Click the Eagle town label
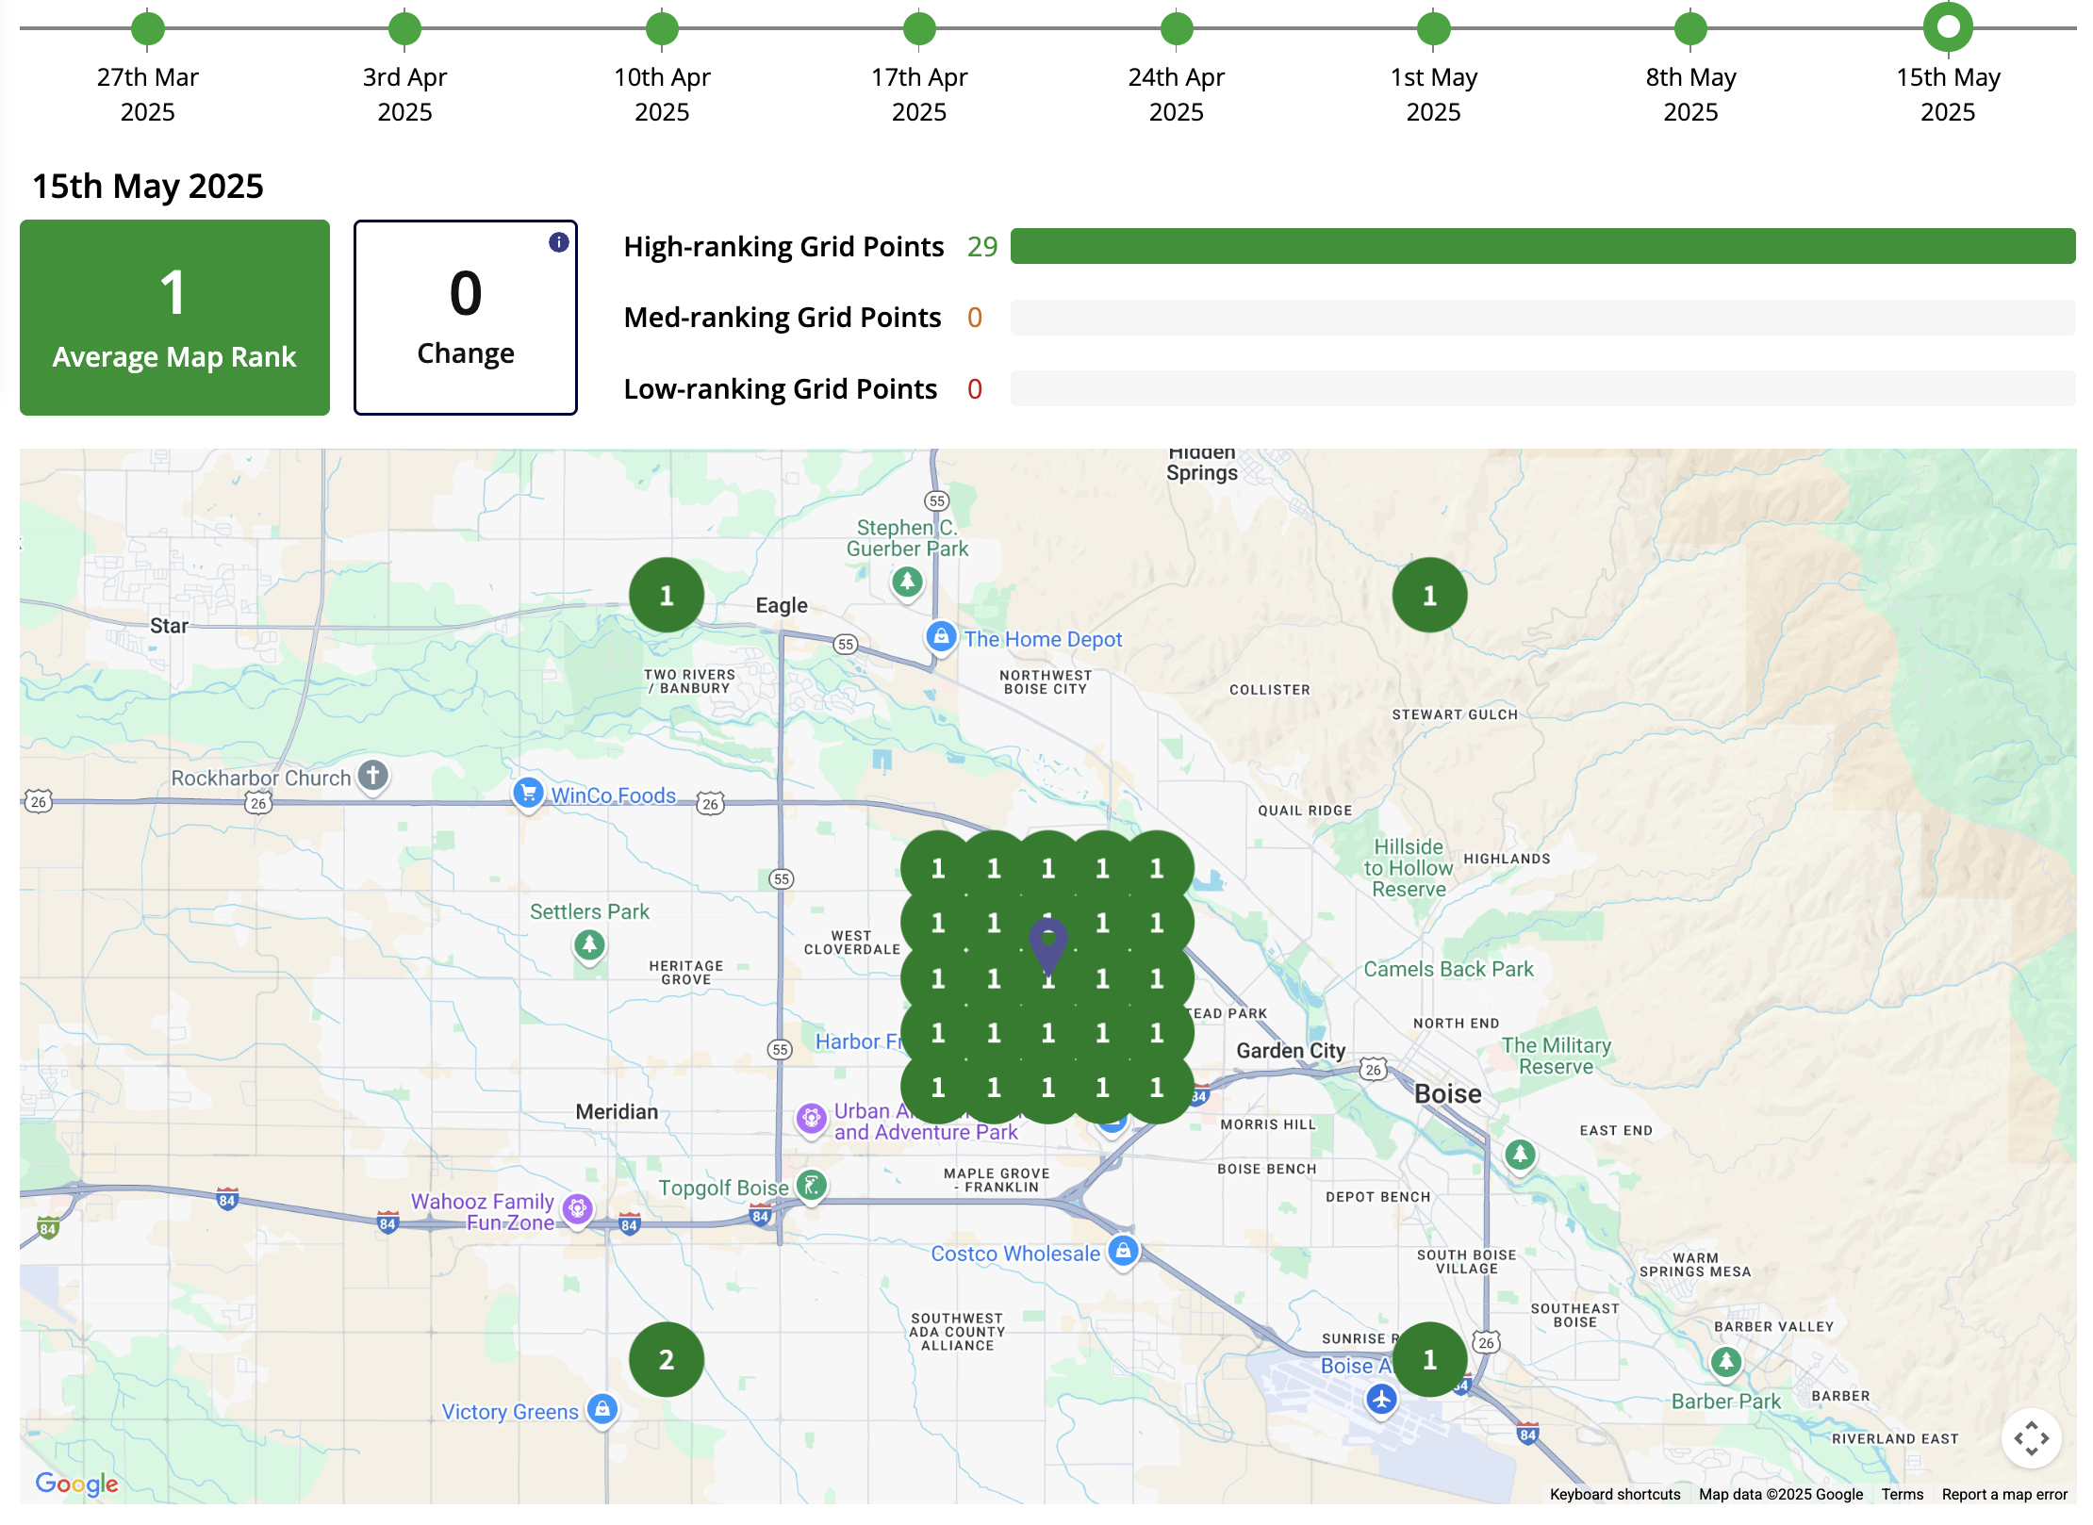The width and height of the screenshot is (2093, 1525). [782, 605]
